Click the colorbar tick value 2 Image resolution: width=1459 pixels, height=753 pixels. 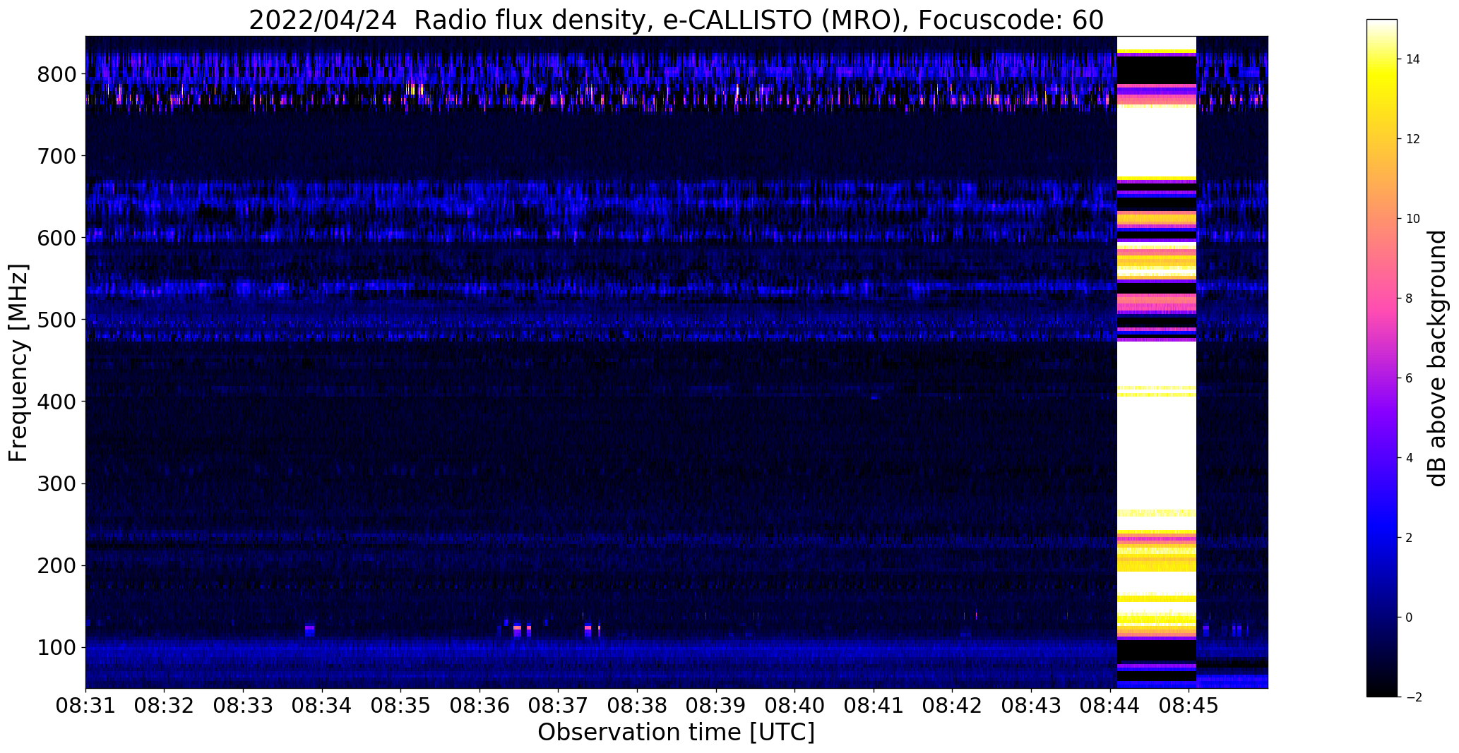(1409, 538)
